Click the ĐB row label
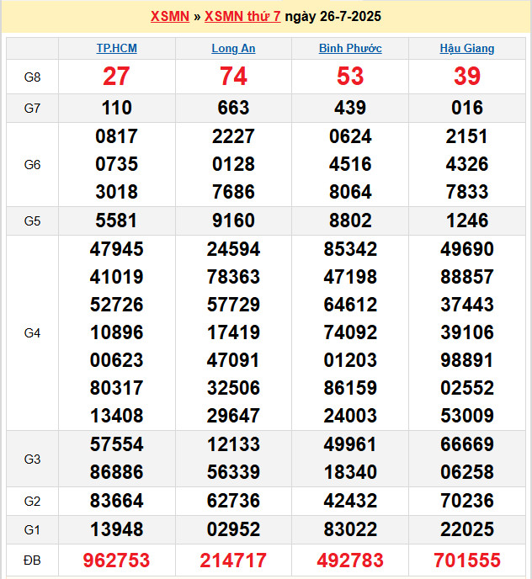 pyautogui.click(x=32, y=560)
